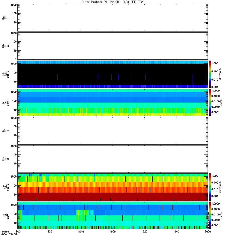Click the '1000' y-axis tick of thb fff 1 panel
225x240 pixels.
coord(13,5)
